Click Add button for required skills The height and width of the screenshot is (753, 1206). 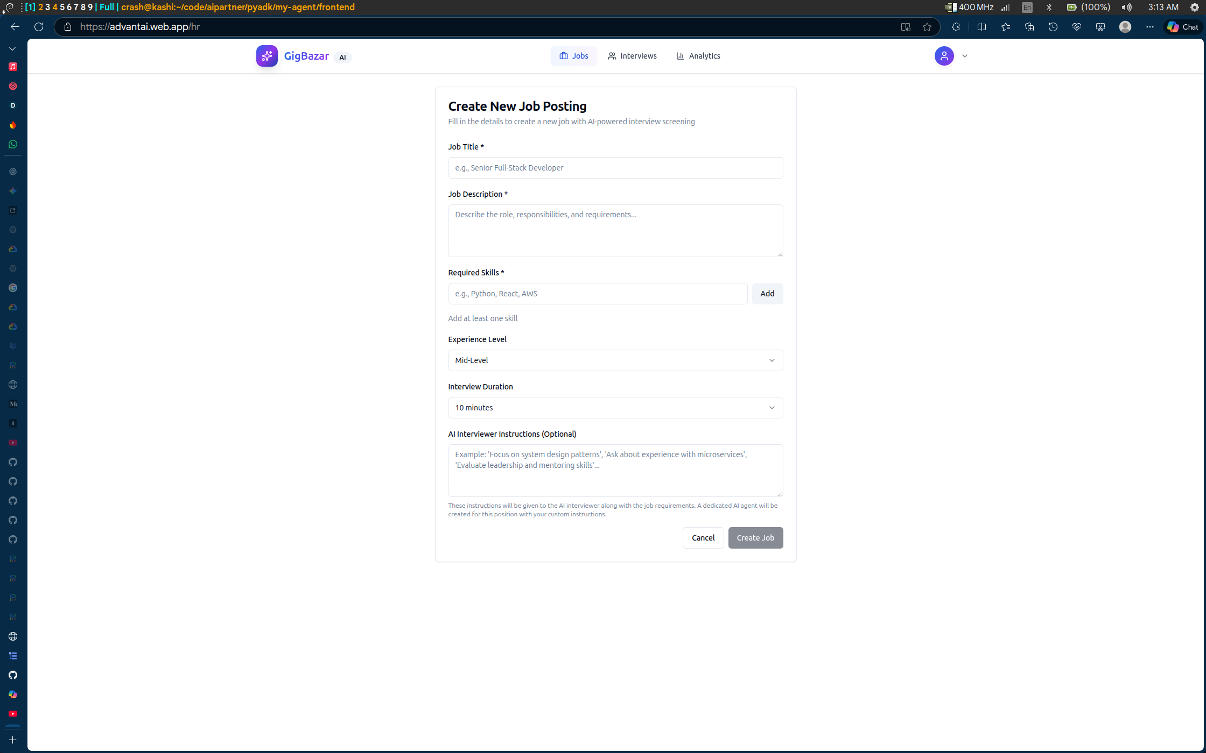767,294
